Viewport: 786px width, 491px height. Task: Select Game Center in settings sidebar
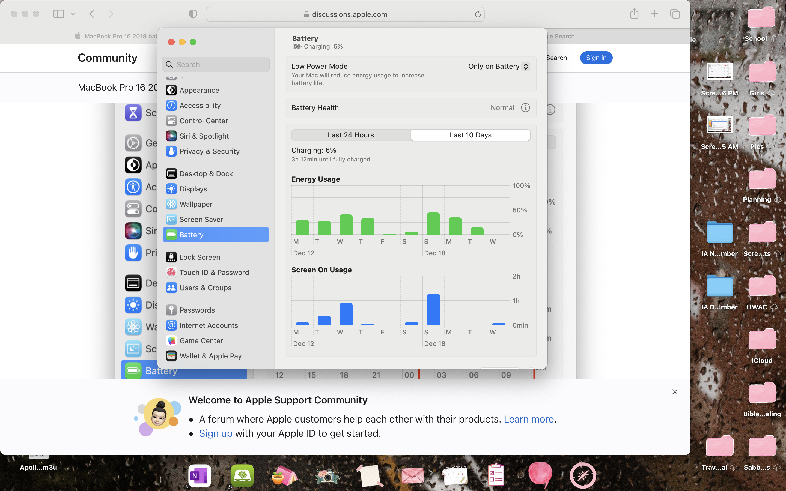pos(201,341)
